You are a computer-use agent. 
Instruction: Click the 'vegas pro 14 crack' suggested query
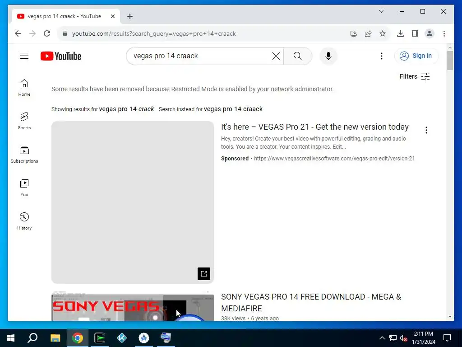click(x=126, y=109)
